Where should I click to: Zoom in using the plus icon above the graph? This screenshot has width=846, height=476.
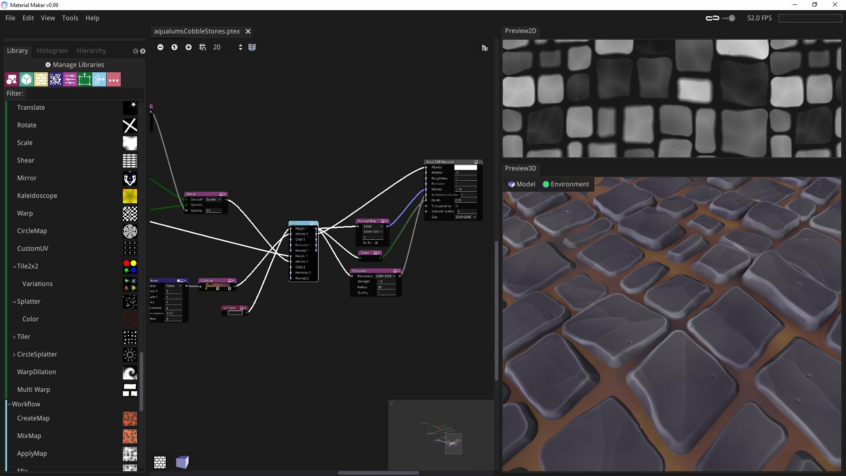pyautogui.click(x=189, y=47)
